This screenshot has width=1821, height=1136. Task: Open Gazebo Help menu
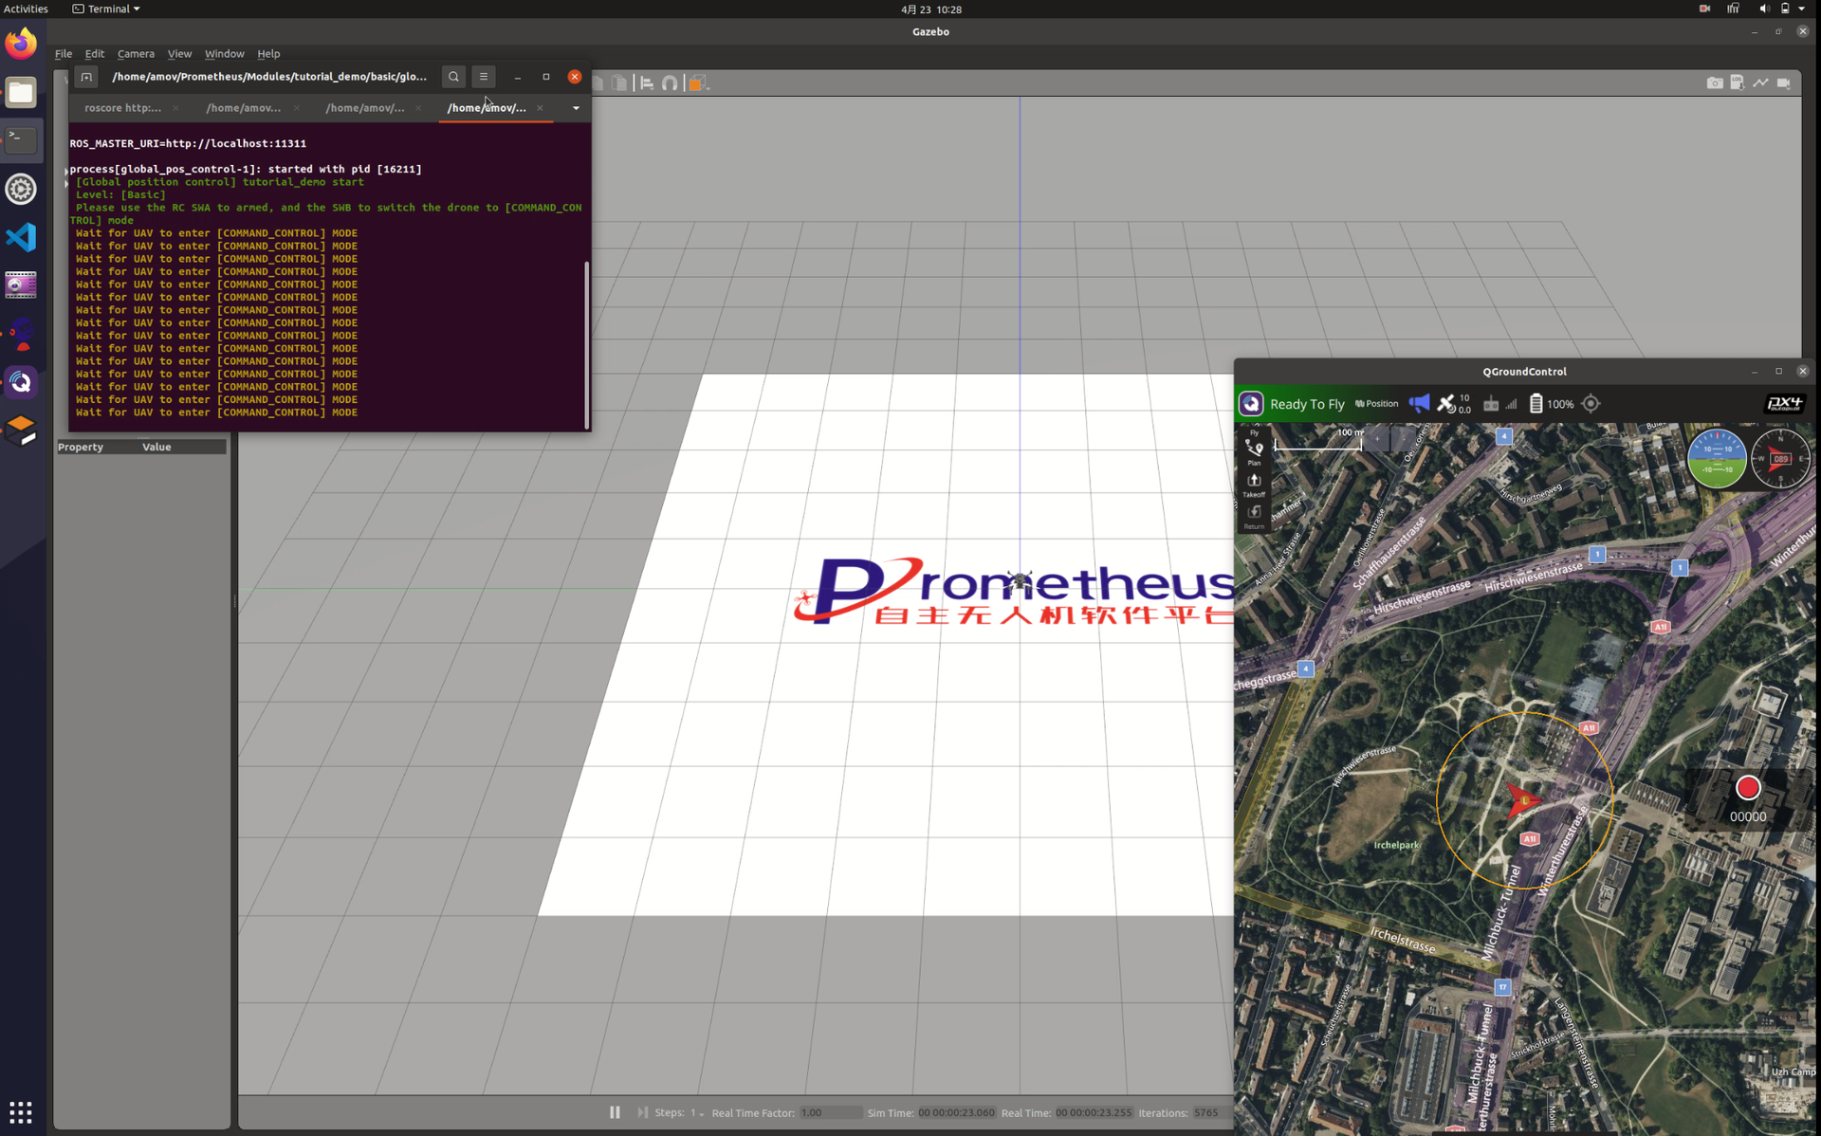pyautogui.click(x=268, y=54)
